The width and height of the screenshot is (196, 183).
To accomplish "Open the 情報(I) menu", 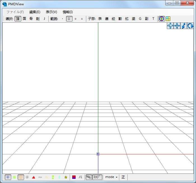I will [68, 12].
